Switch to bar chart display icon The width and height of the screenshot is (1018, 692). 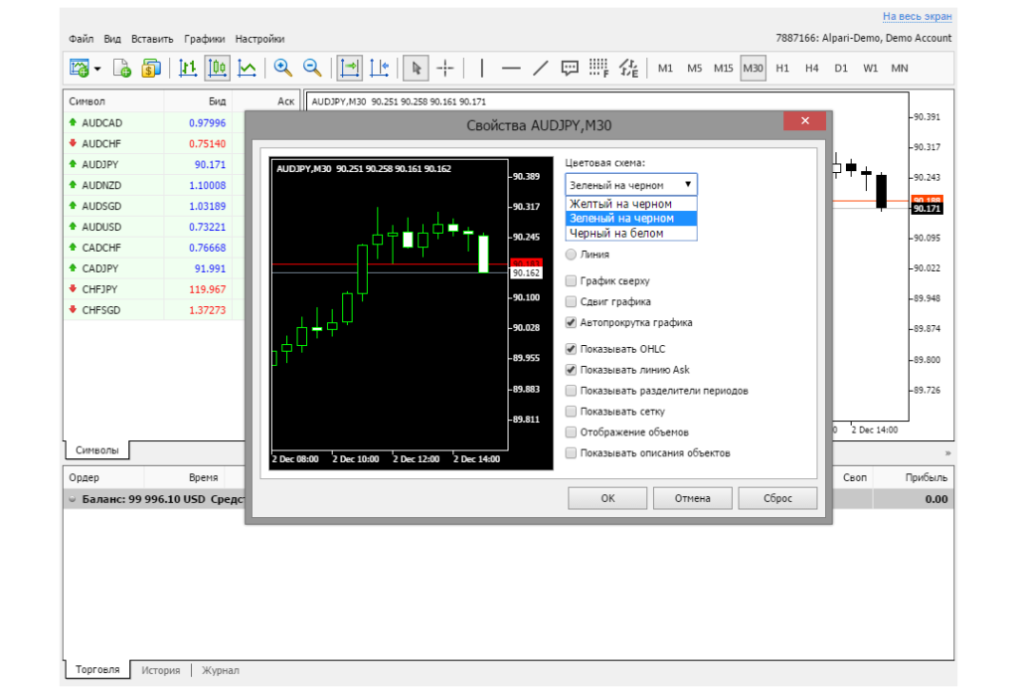(x=188, y=68)
